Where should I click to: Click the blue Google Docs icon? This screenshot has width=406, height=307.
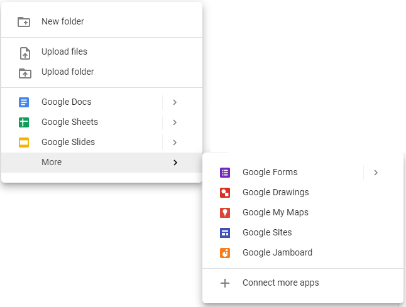point(24,102)
